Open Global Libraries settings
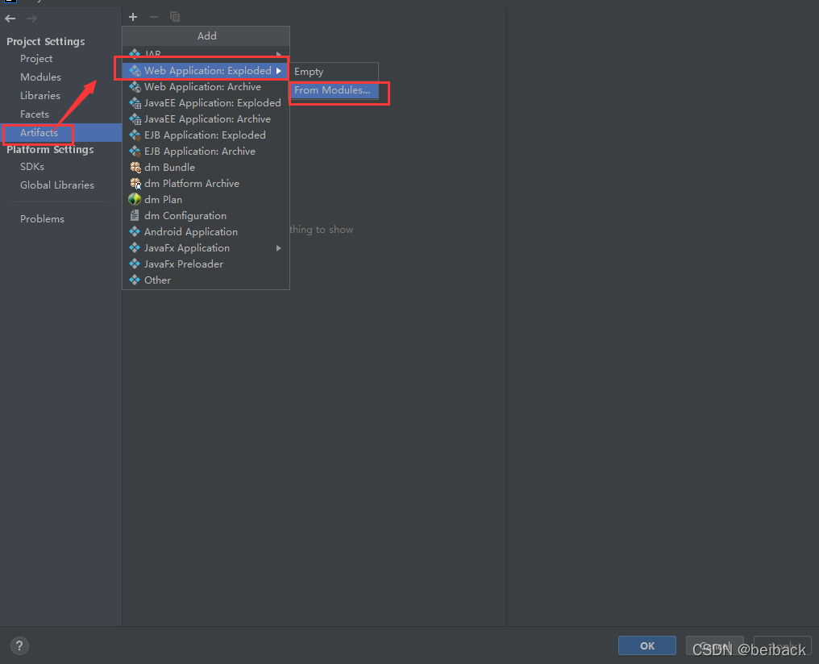 (x=57, y=185)
